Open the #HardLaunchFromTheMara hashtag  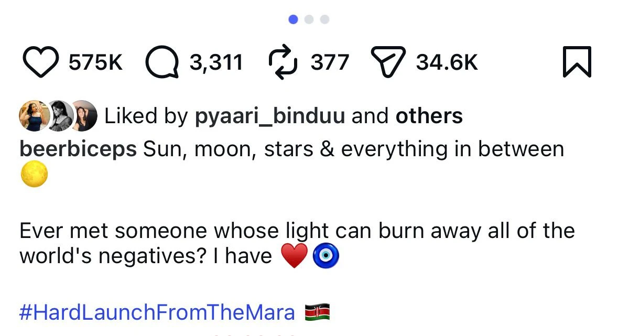157,313
